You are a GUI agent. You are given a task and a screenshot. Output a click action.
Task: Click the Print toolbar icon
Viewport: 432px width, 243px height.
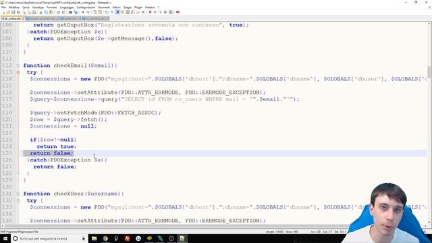pyautogui.click(x=34, y=12)
